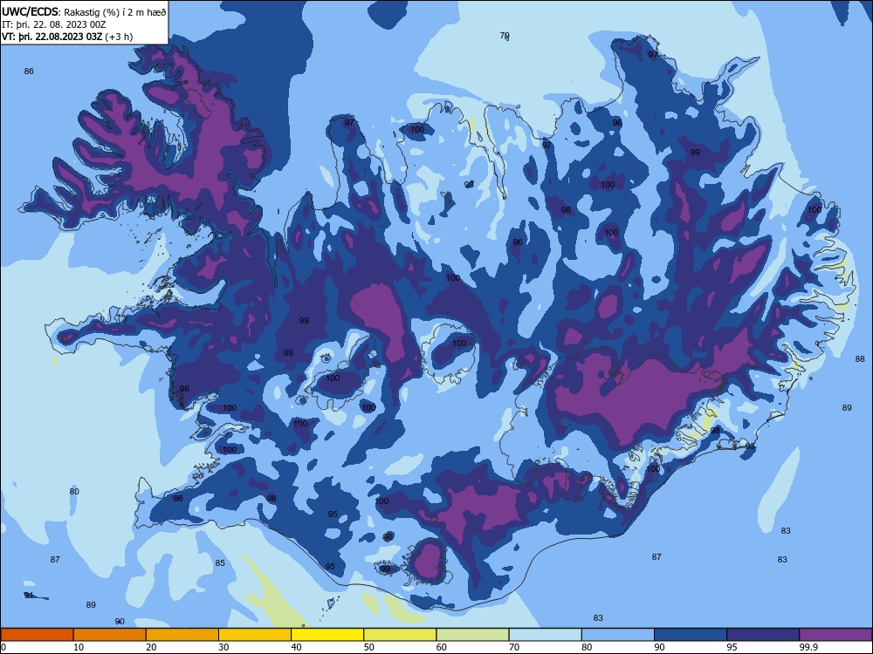The height and width of the screenshot is (654, 873).
Task: Click the "40" label on the colour scale
Action: coord(297,647)
